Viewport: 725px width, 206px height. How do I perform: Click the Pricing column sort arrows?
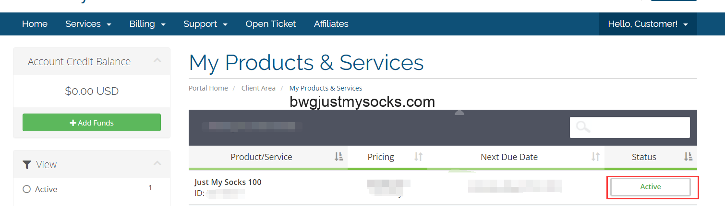pyautogui.click(x=418, y=157)
